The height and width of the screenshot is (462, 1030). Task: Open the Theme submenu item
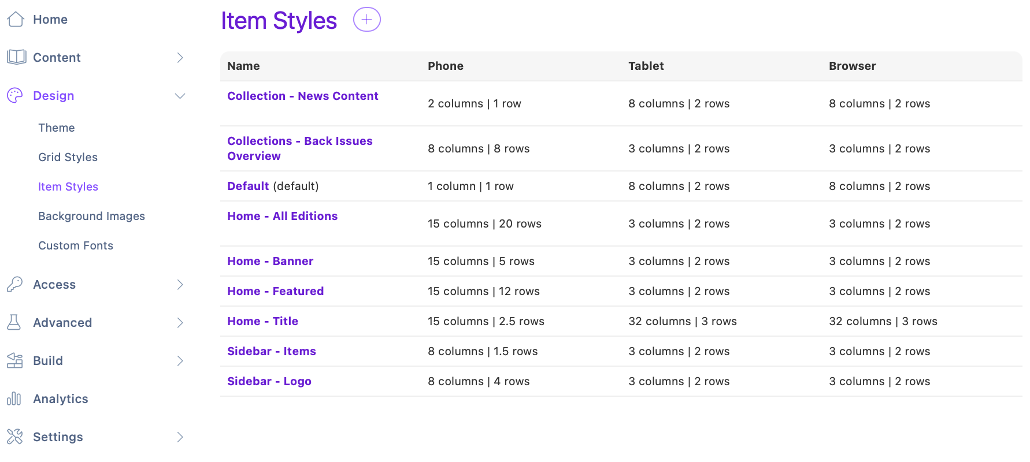point(57,128)
